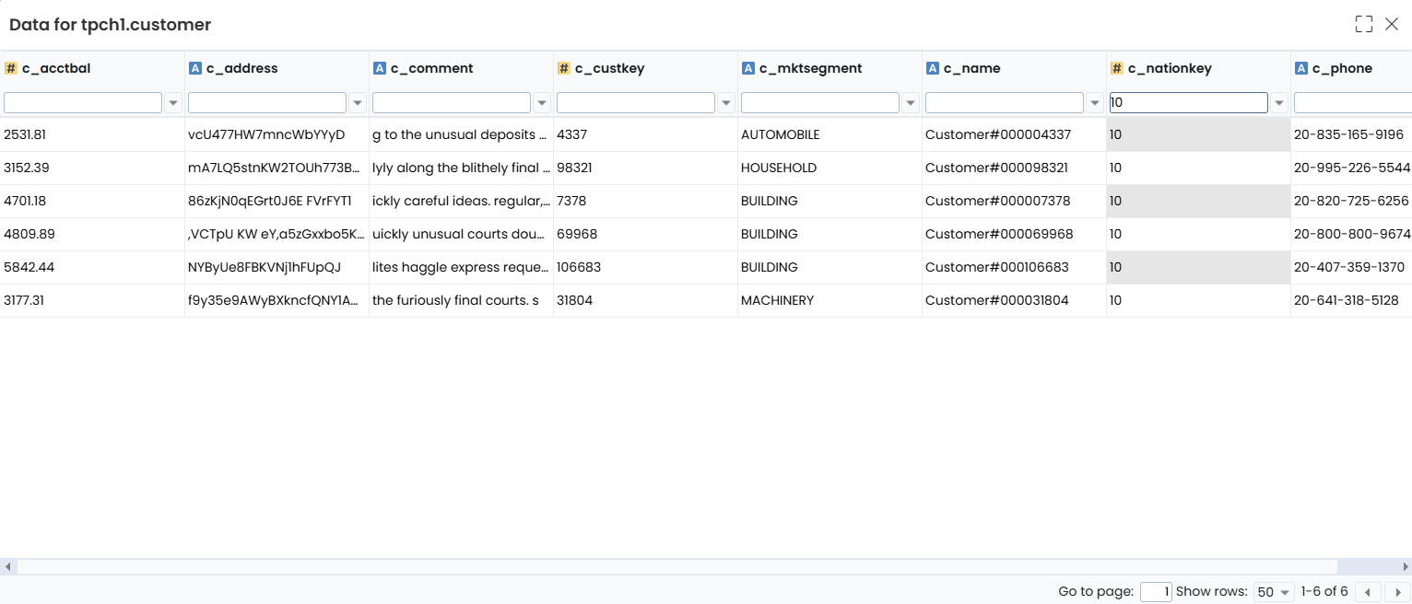Viewport: 1412px width, 604px height.
Task: Focus the c_mktsegment filter field
Action: coord(820,102)
